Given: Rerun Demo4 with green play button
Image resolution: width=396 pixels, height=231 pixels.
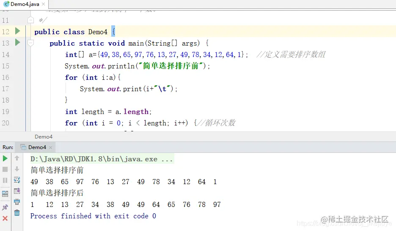Looking at the screenshot, I should pos(5,159).
